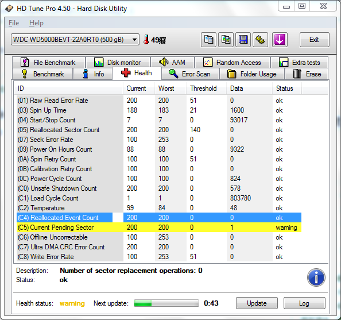Click the Threshold column header
This screenshot has width=341, height=320.
point(207,88)
